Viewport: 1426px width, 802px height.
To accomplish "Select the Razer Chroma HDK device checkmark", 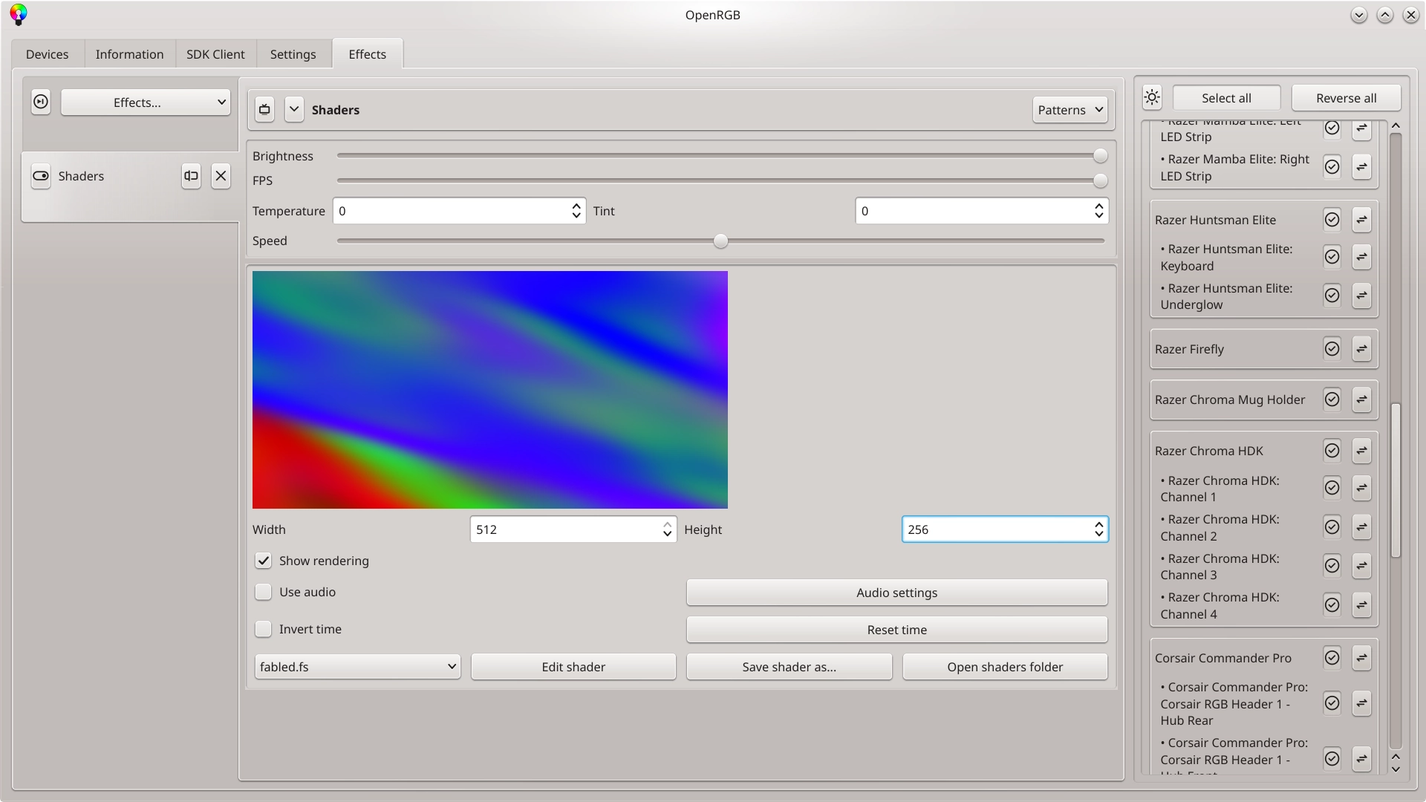I will (x=1332, y=451).
